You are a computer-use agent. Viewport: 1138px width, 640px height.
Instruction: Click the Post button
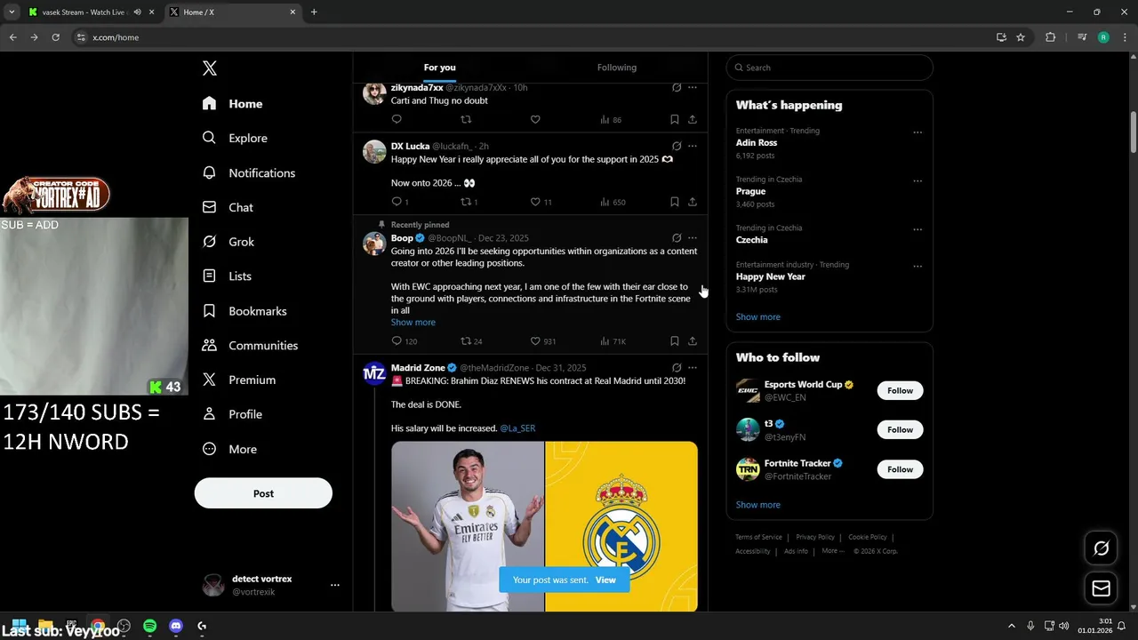(263, 493)
